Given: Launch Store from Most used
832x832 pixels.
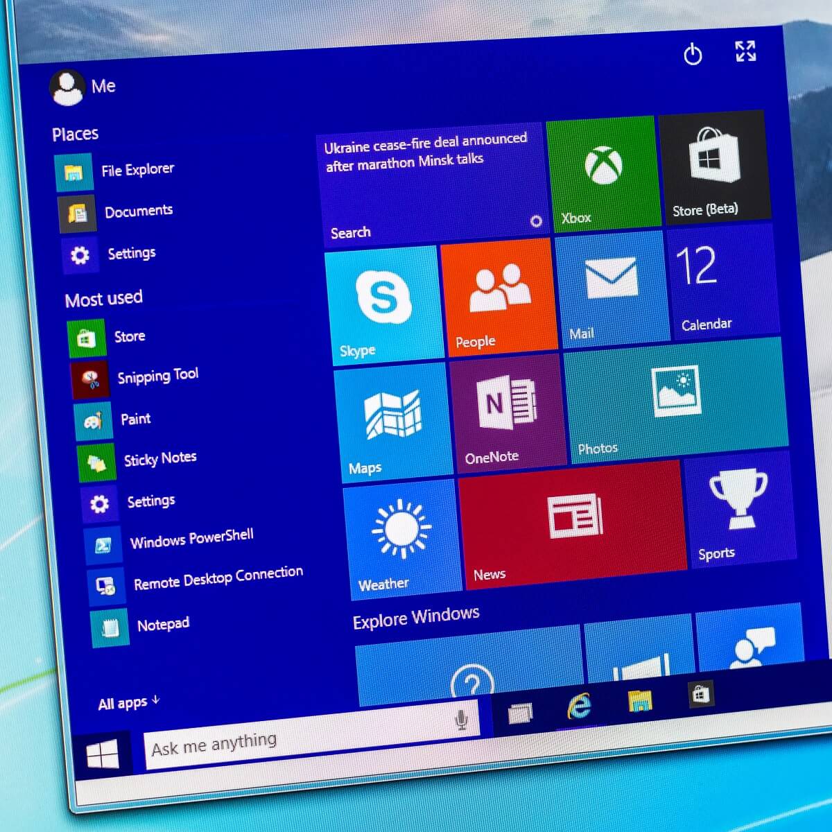Looking at the screenshot, I should [107, 338].
